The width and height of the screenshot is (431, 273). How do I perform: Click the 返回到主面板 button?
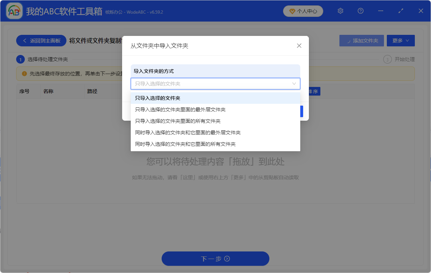click(41, 40)
